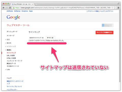Image resolution: width=122 pixels, height=92 pixels.
Task: Open Chrome hamburger menu
Action: coord(118,8)
